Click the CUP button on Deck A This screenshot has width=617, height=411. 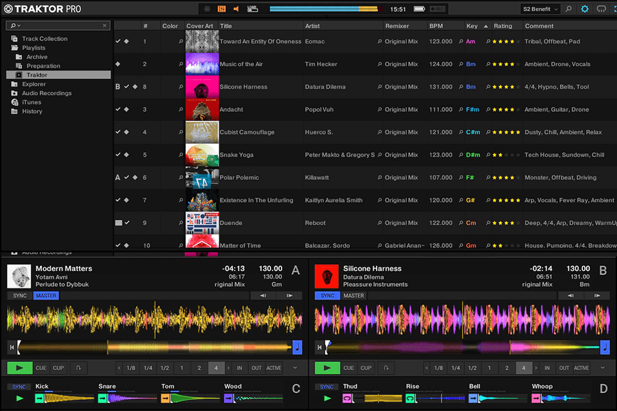[58, 368]
